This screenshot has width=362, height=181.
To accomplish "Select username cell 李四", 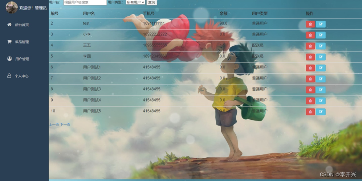I will pos(87,56).
